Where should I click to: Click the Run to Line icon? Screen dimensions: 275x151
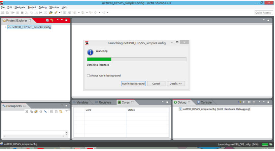41,13
